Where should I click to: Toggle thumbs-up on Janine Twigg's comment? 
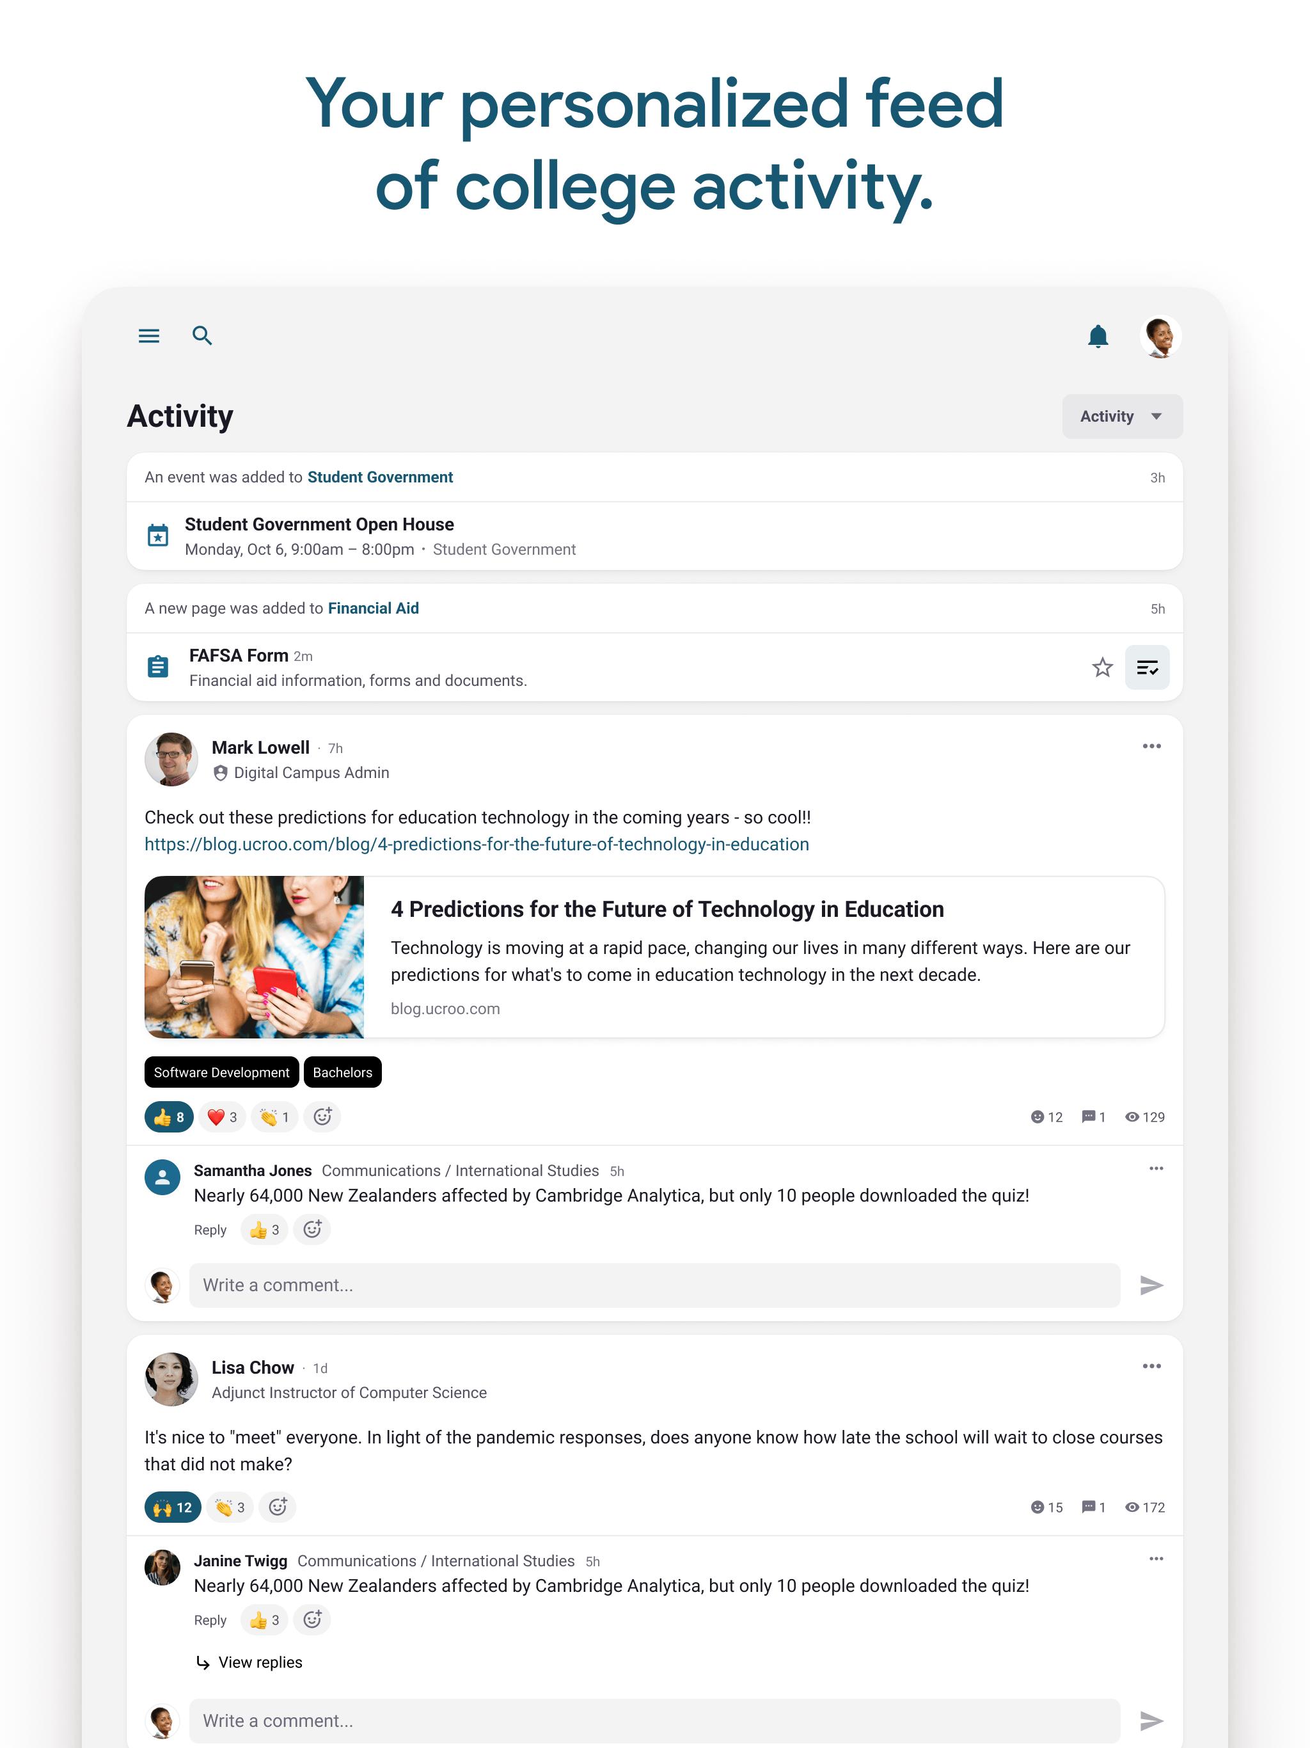point(264,1620)
